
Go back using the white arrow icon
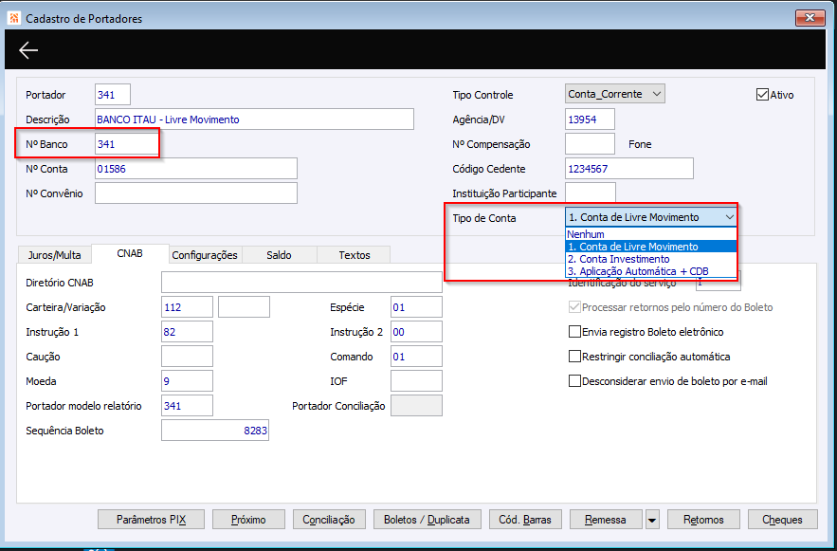[28, 50]
